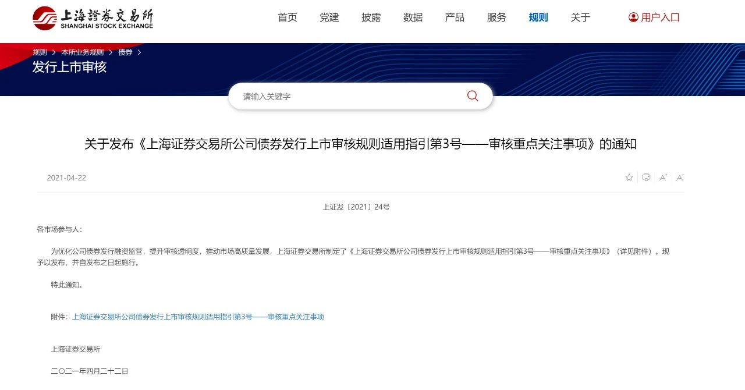Open the 服务 menu item
The image size is (745, 390).
(497, 17)
